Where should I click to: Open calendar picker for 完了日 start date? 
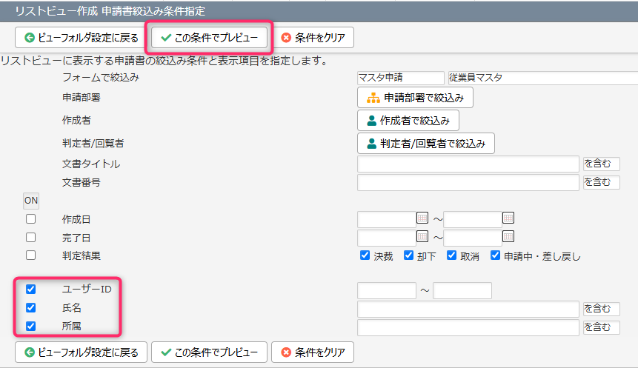coord(422,236)
